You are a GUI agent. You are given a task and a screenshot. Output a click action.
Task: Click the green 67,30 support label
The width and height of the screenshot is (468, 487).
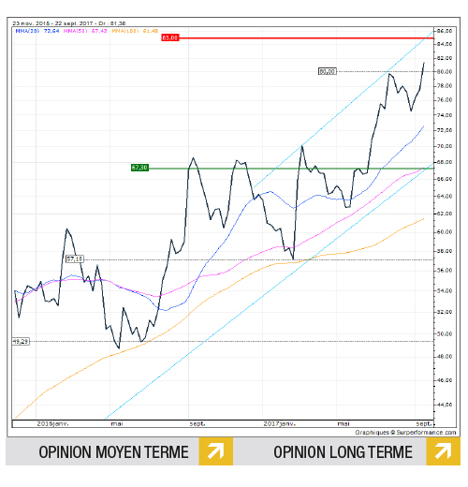coord(139,168)
